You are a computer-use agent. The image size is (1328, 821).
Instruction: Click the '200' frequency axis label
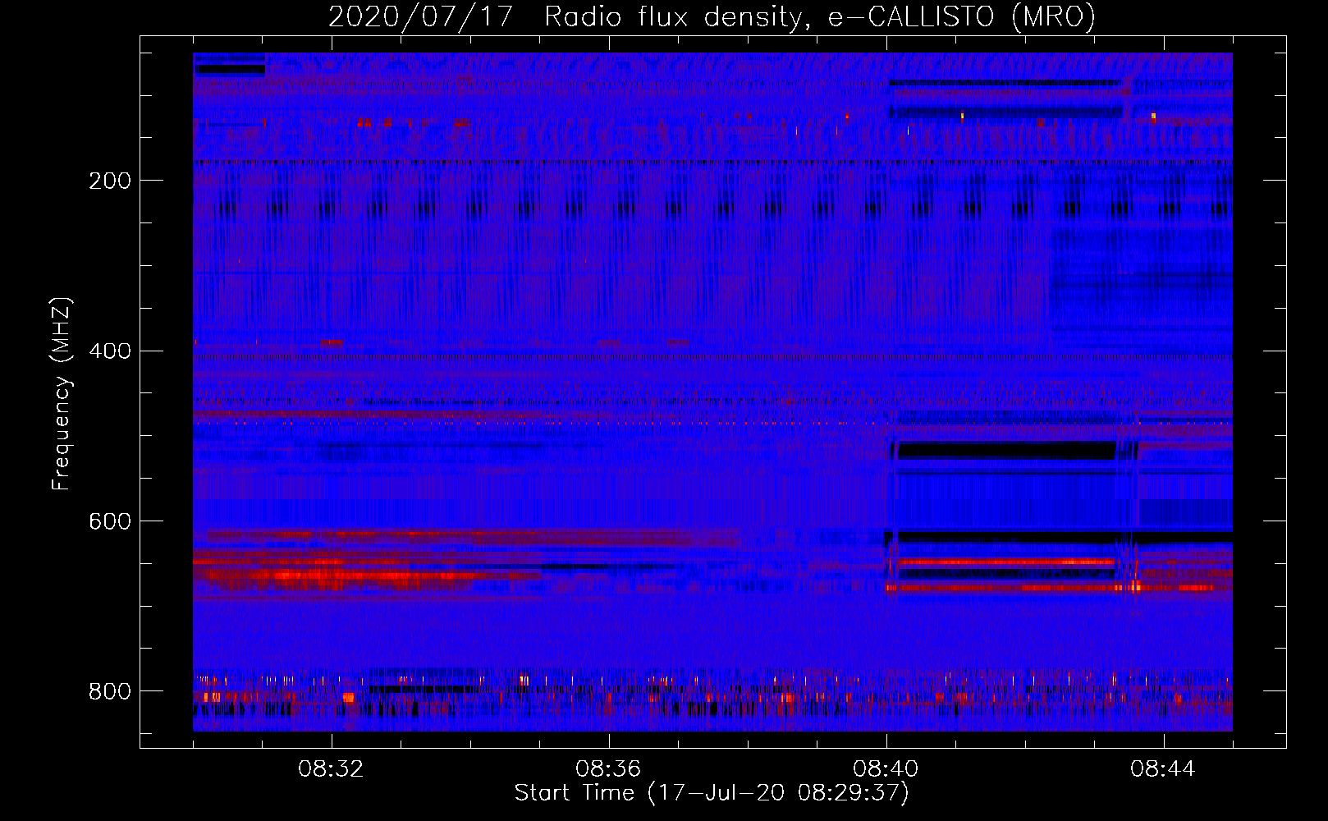(110, 181)
